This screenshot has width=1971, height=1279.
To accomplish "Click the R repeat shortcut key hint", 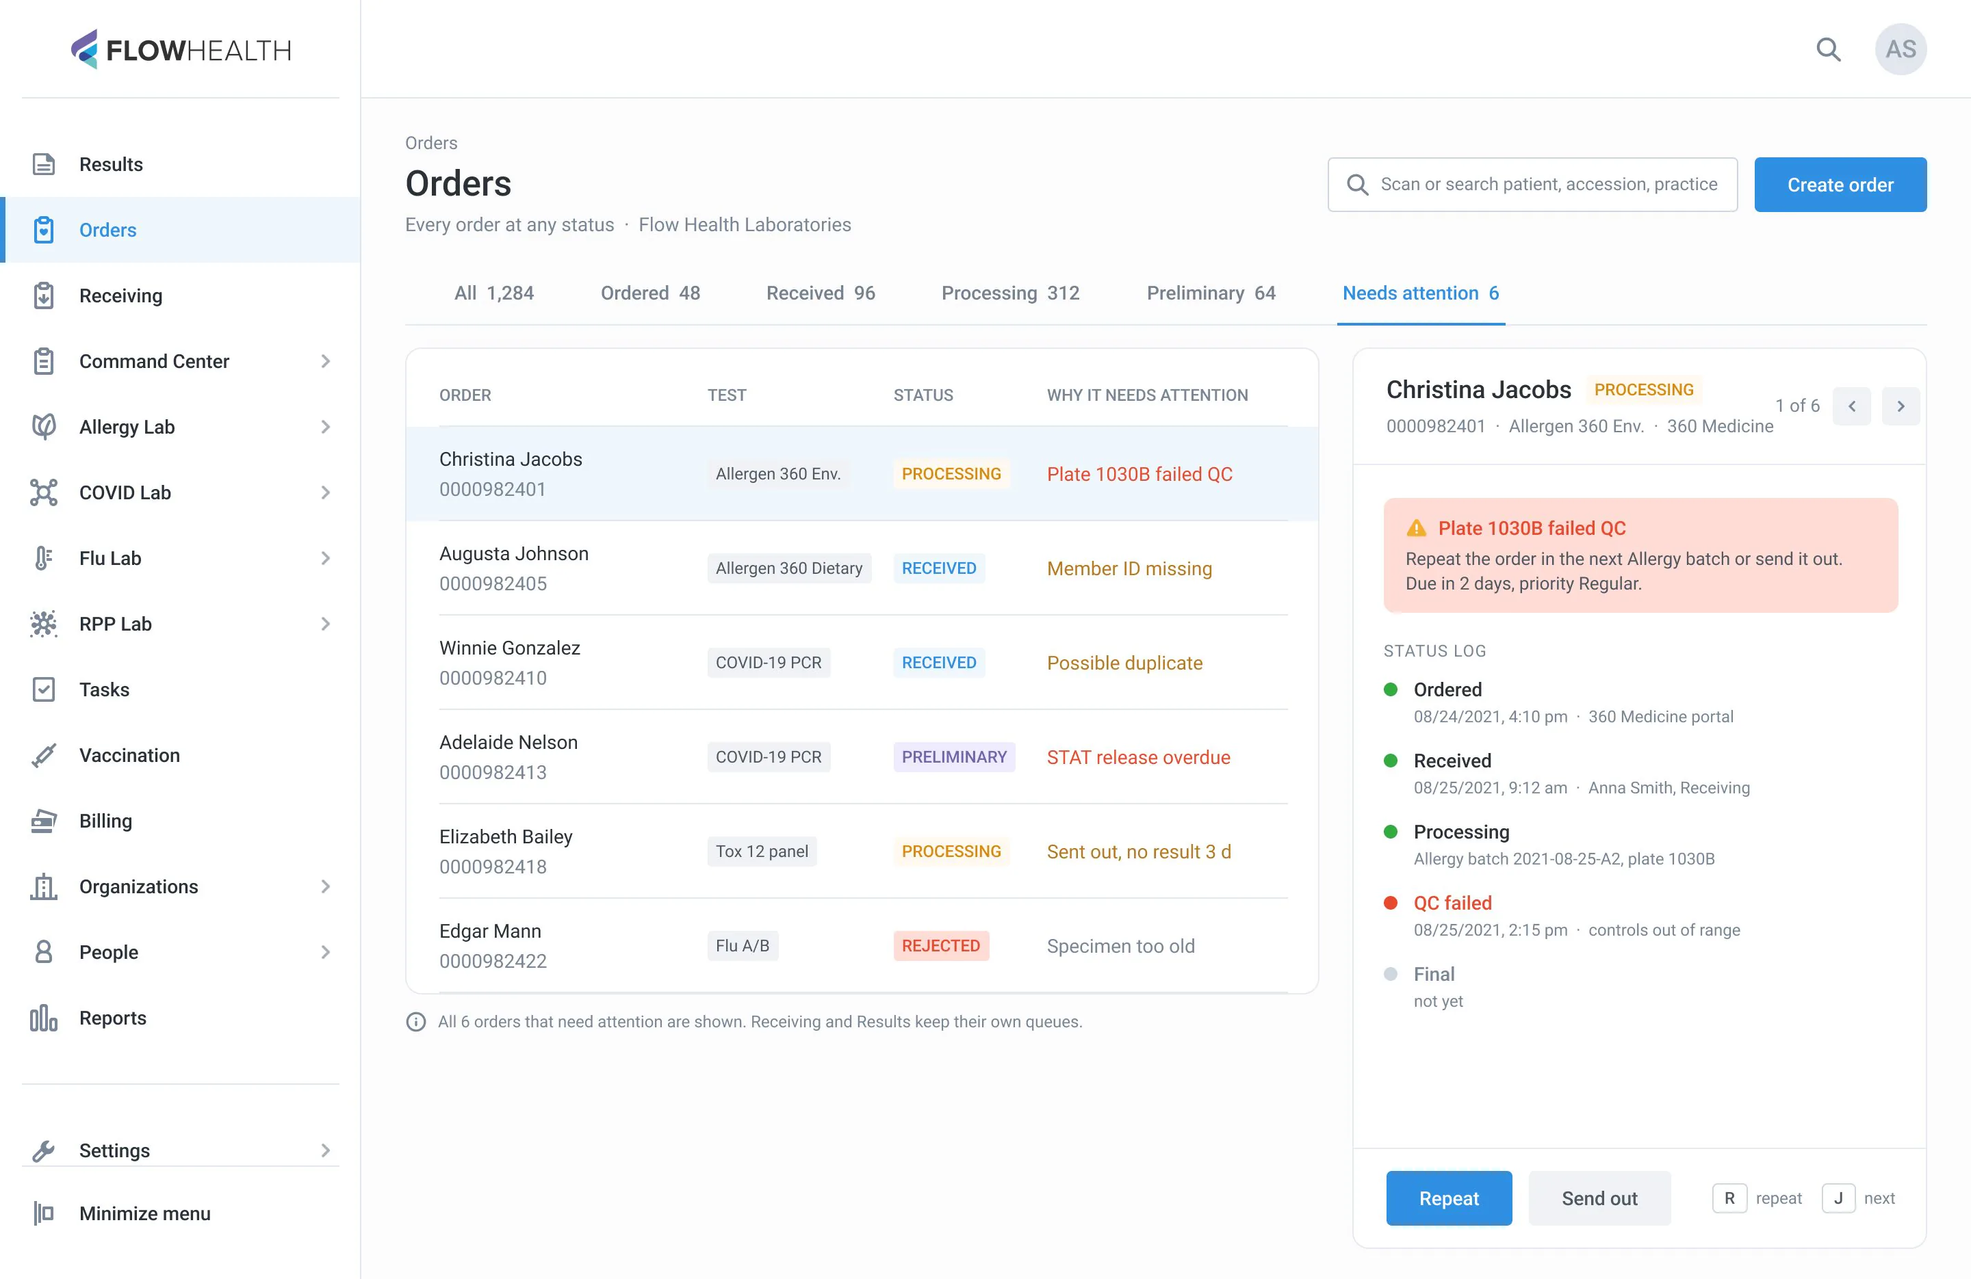I will tap(1729, 1198).
